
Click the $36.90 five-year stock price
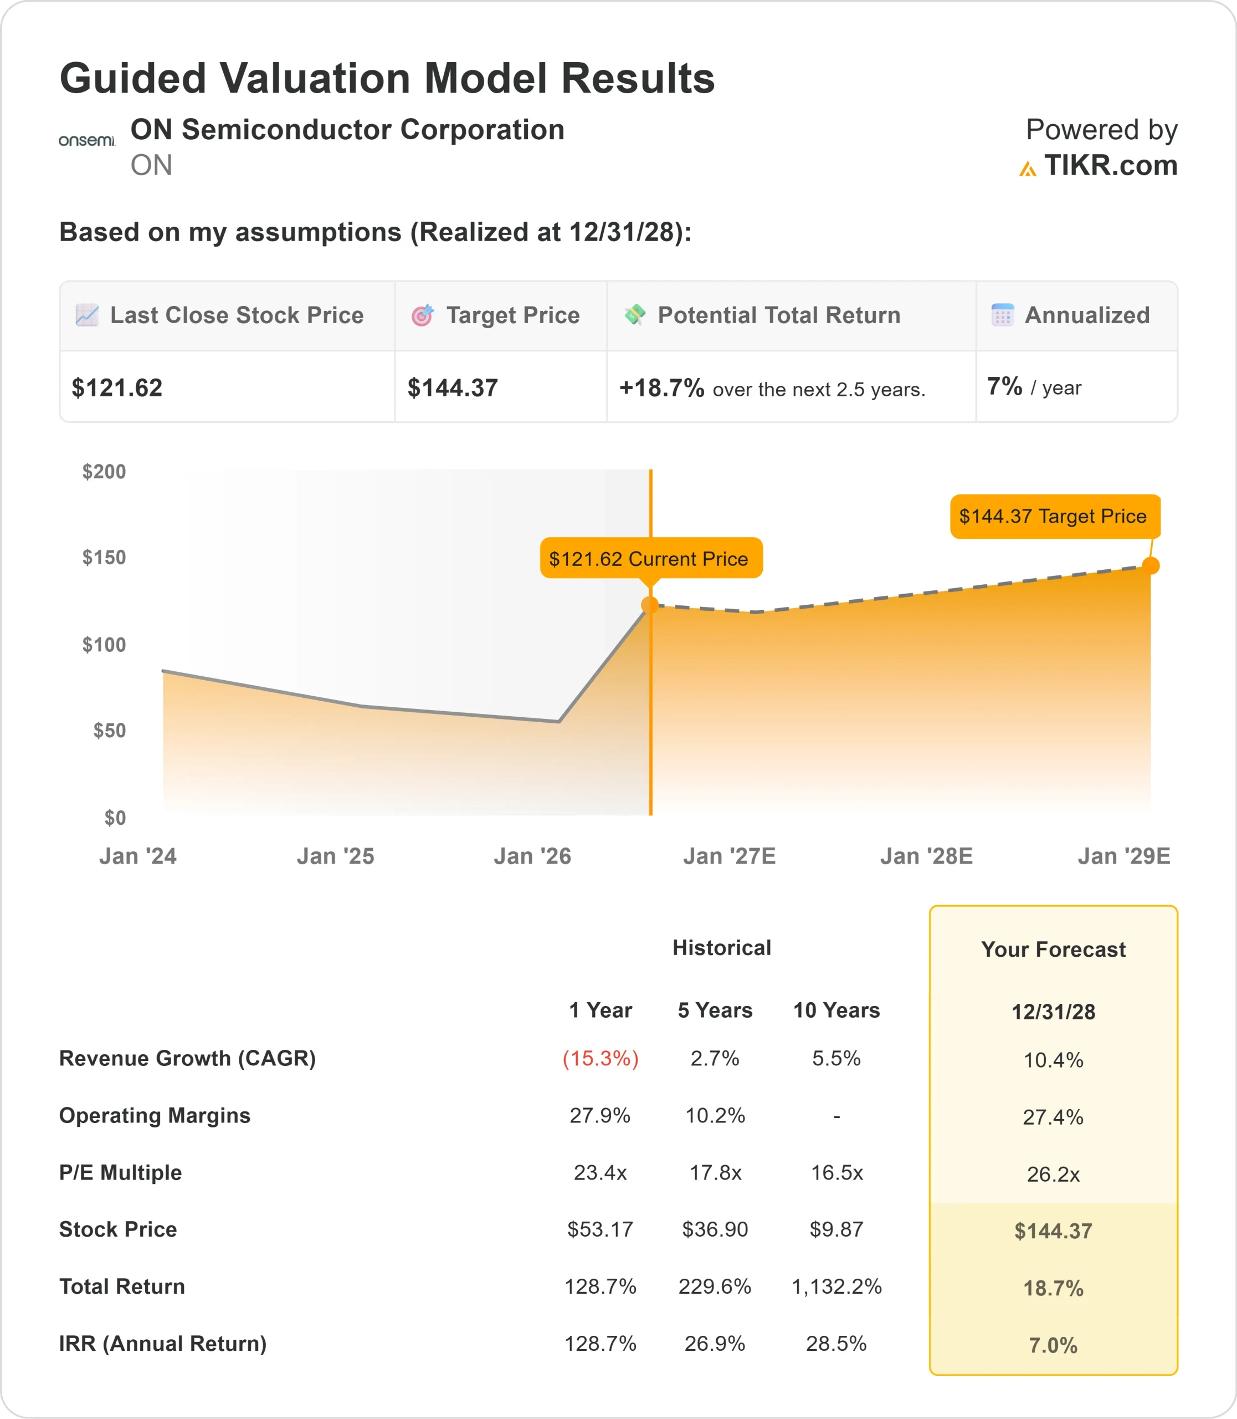[715, 1229]
